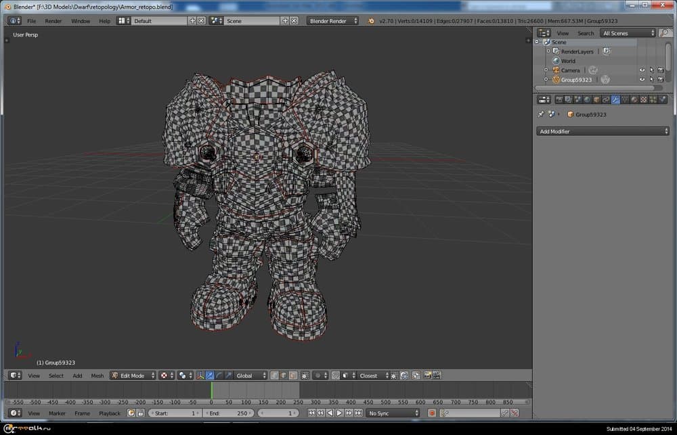Open the Object properties tab
Screen dimensions: 677x435
(x=596, y=99)
